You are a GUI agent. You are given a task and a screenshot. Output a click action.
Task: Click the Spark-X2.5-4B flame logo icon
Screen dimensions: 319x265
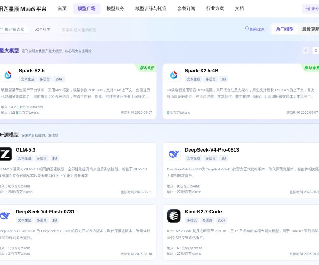point(174,75)
